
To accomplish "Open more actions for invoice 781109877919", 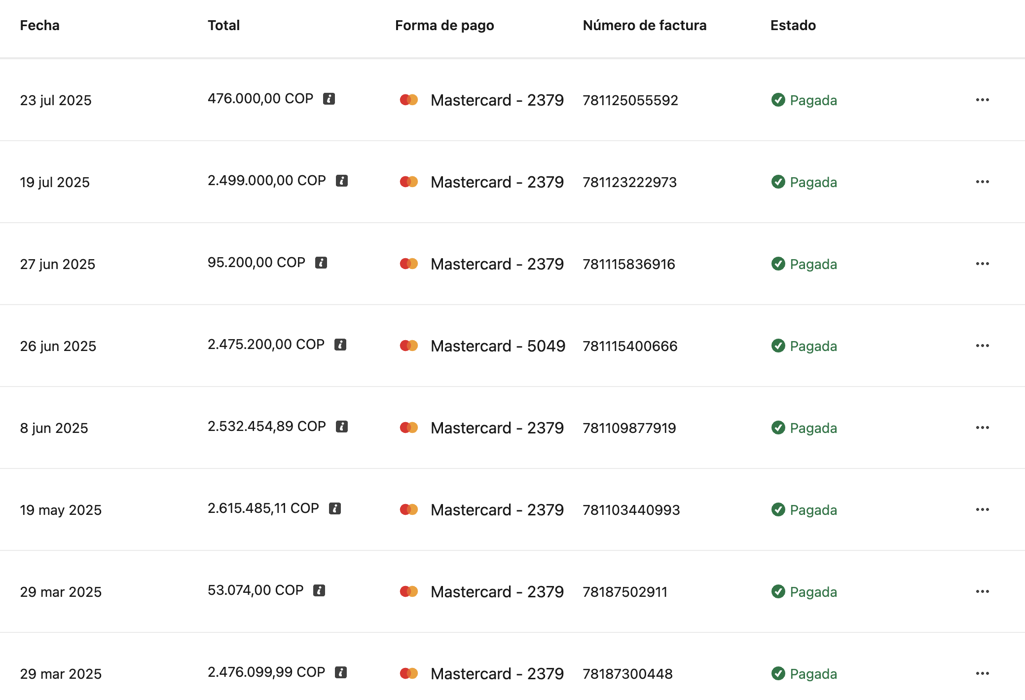I will pyautogui.click(x=982, y=428).
